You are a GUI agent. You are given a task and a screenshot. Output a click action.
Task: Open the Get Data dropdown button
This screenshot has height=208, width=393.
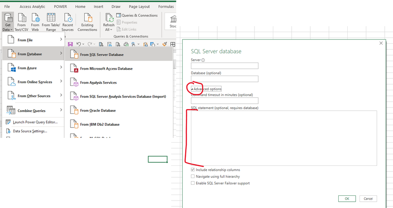click(8, 22)
